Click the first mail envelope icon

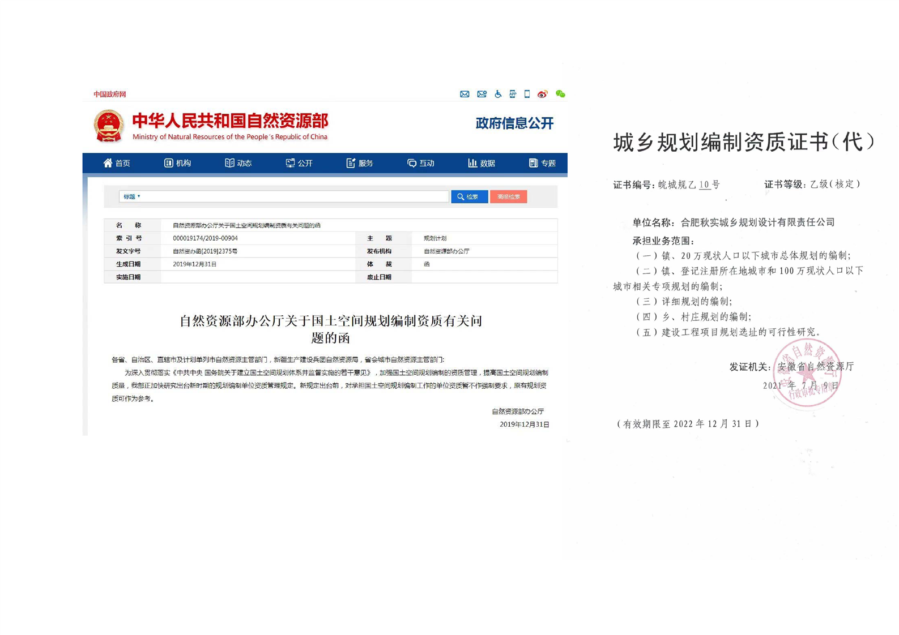(465, 94)
